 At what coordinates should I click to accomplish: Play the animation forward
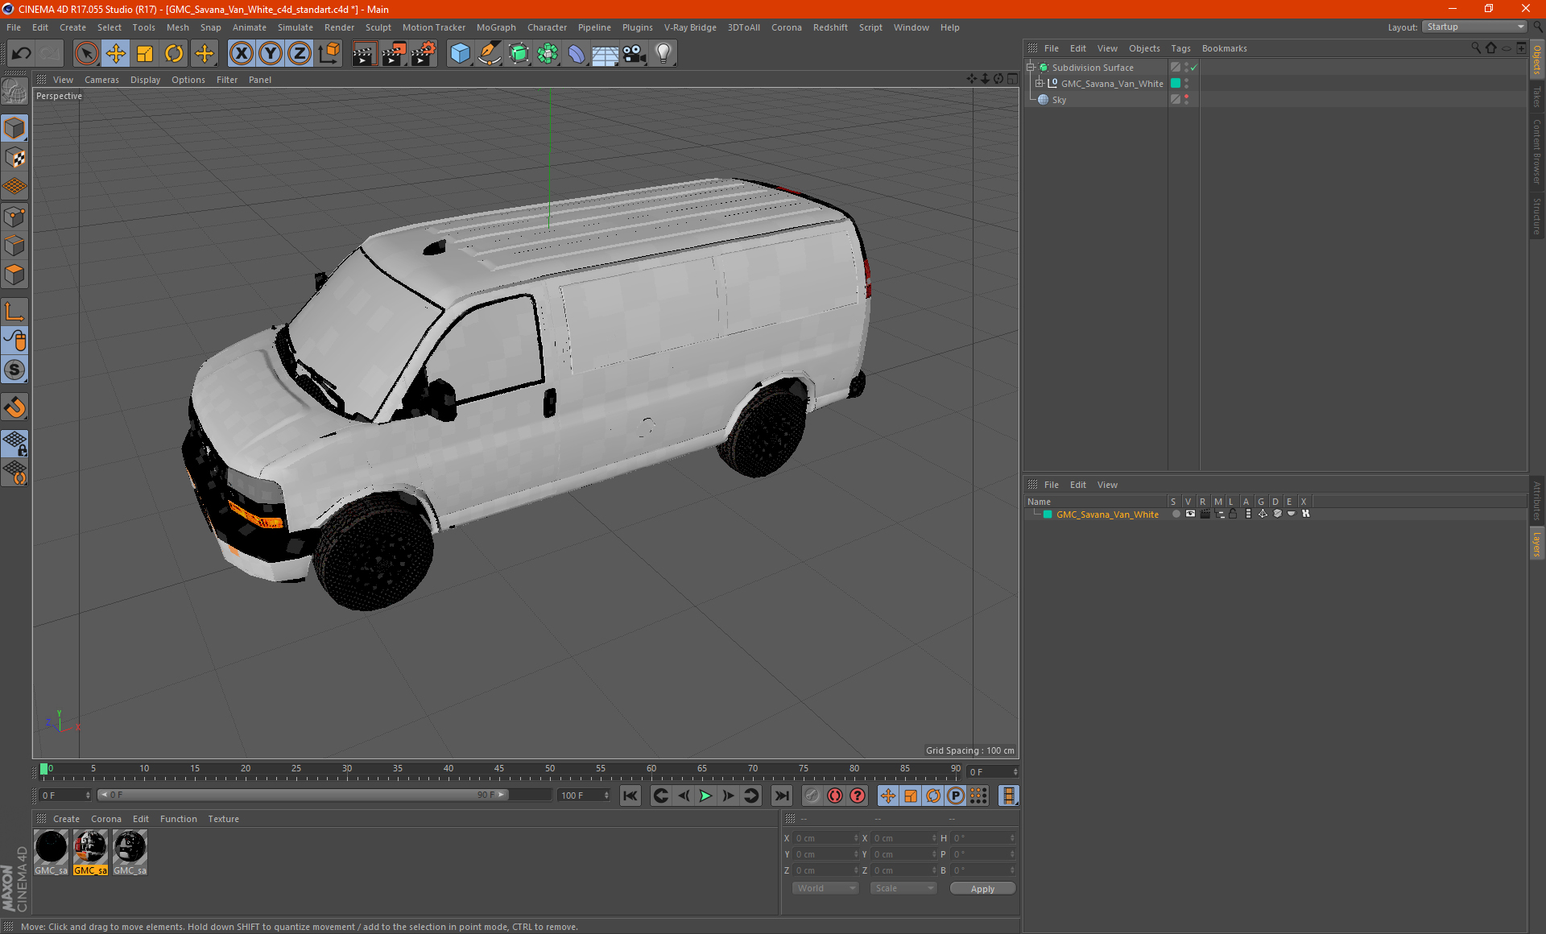point(705,796)
